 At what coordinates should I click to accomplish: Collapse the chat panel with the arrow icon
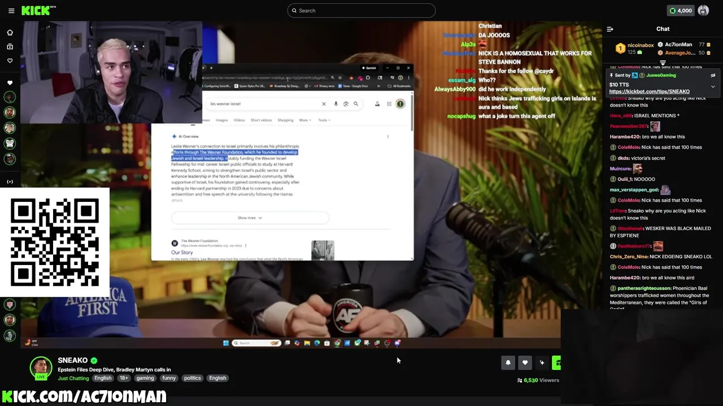(x=610, y=29)
